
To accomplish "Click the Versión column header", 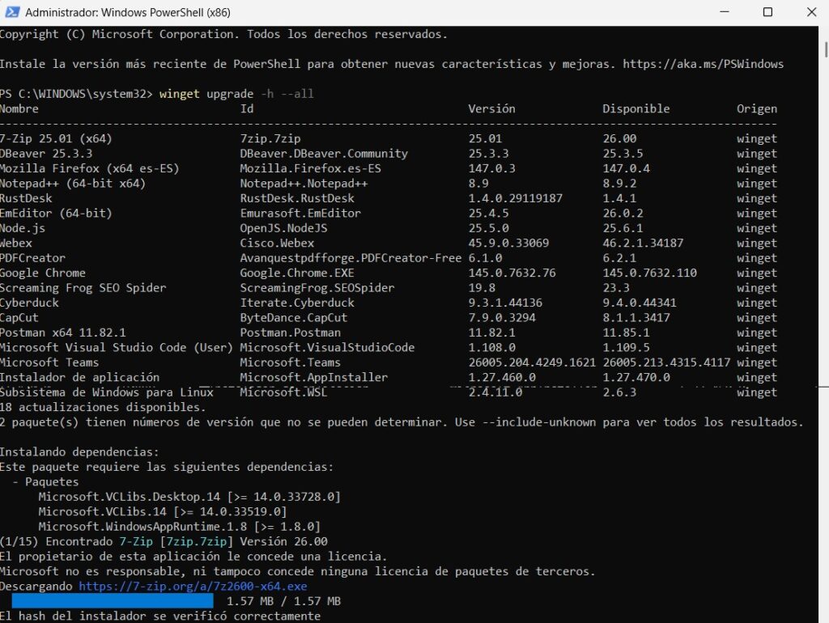I will coord(489,108).
